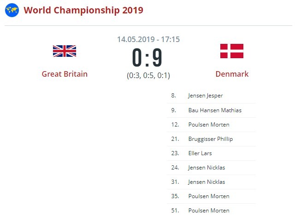Click the match date 14.05.2019 - 17:15

click(148, 39)
